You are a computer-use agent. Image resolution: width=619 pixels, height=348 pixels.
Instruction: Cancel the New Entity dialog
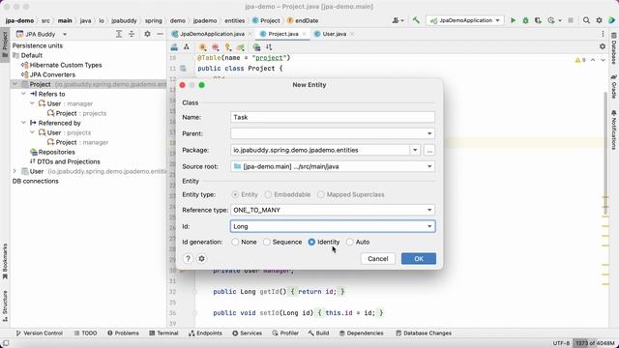coord(378,259)
